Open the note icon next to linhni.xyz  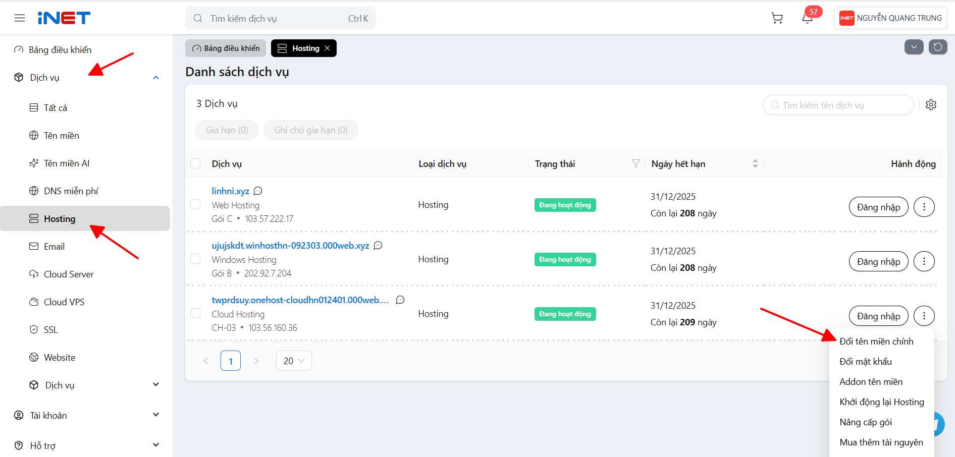tap(258, 191)
